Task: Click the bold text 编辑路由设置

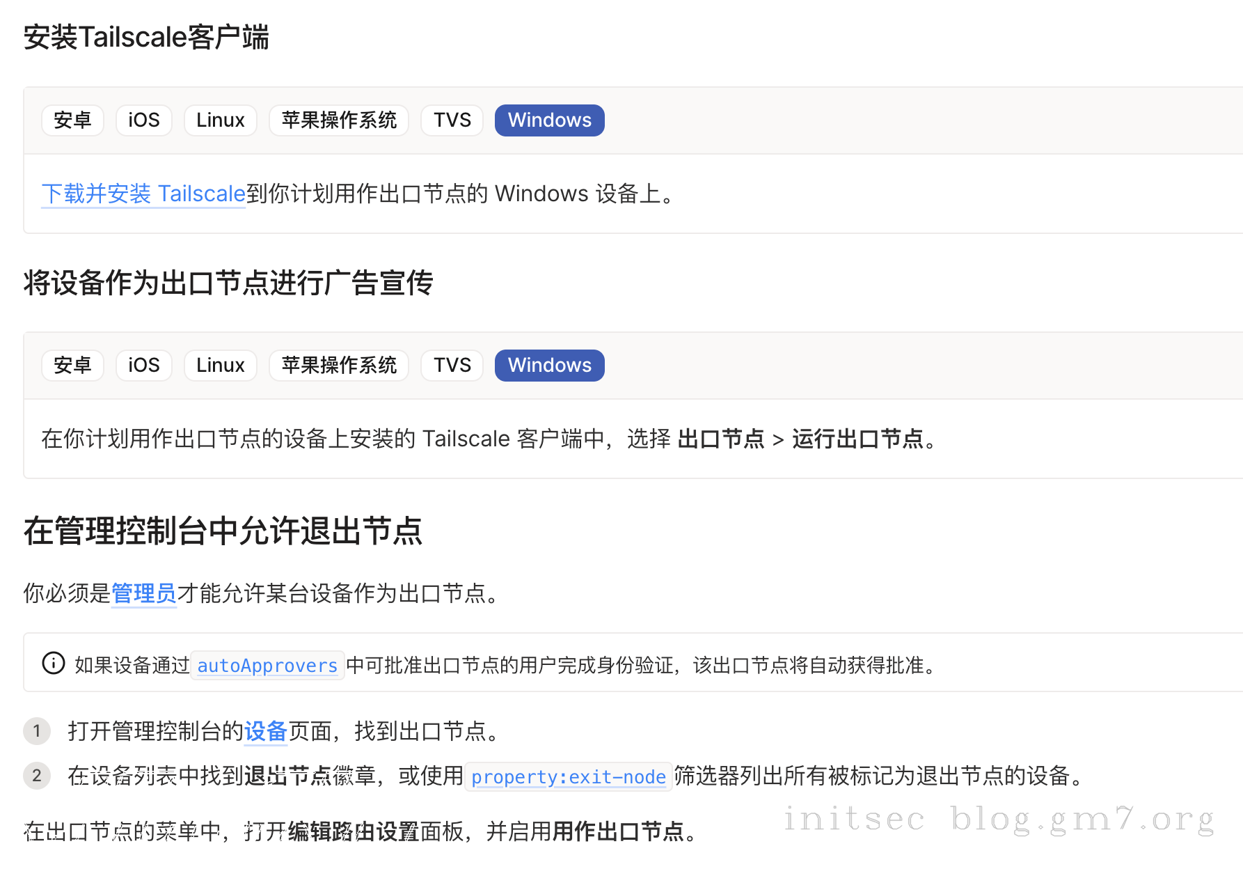Action: (354, 831)
